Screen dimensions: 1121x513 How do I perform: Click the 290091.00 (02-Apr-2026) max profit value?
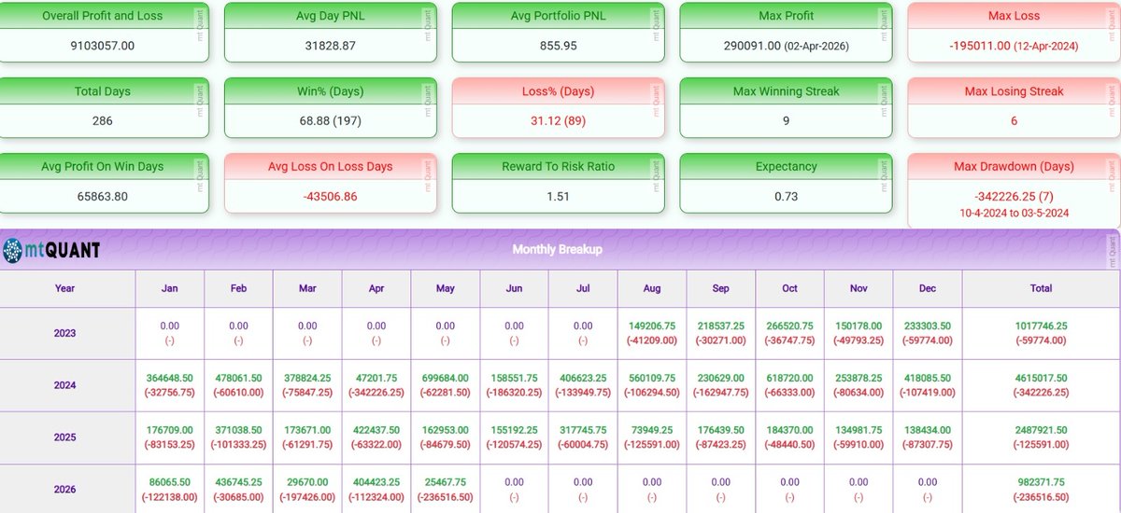point(787,45)
